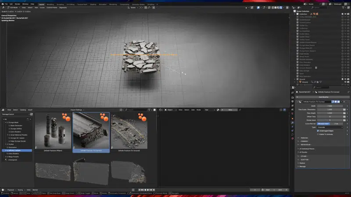Screen dimensions: 351x197
Task: Open the Edit Mode dropdown
Action: (14, 7)
